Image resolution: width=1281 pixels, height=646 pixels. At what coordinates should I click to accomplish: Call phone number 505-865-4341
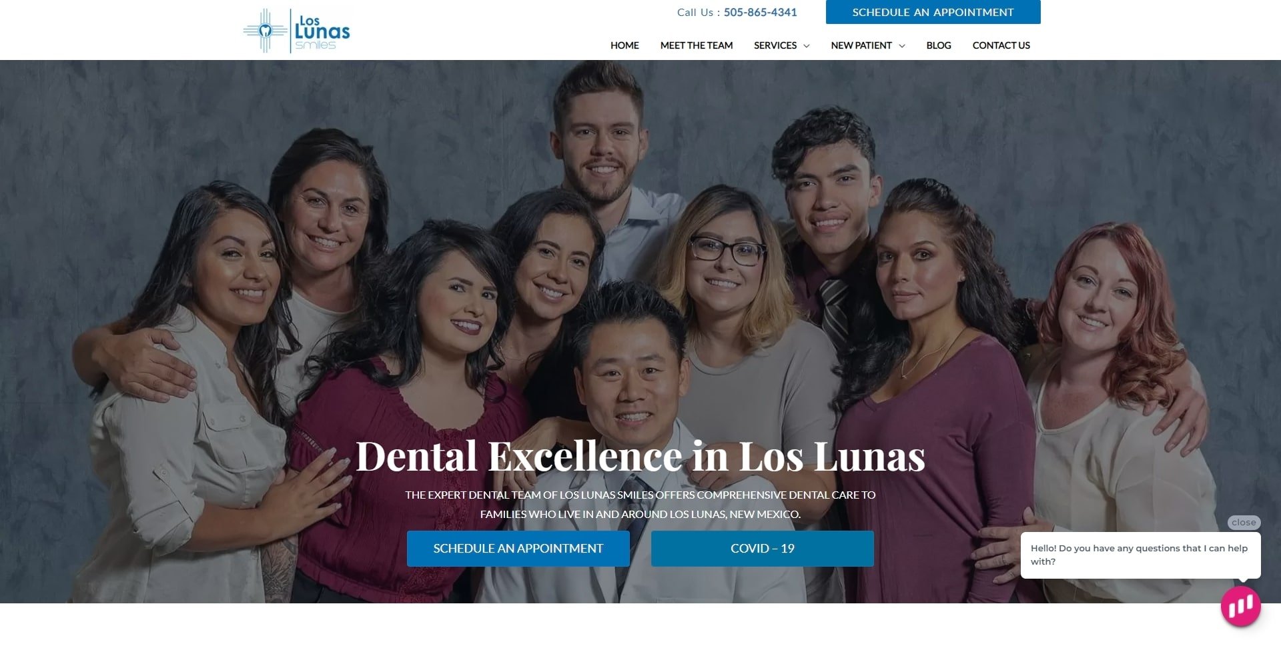(760, 12)
